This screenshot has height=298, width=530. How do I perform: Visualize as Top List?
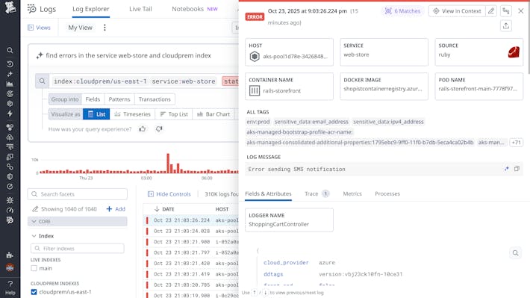point(174,114)
